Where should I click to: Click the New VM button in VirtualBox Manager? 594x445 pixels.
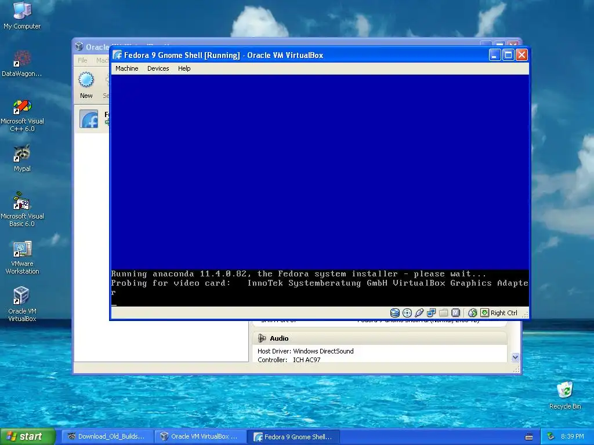click(x=86, y=85)
